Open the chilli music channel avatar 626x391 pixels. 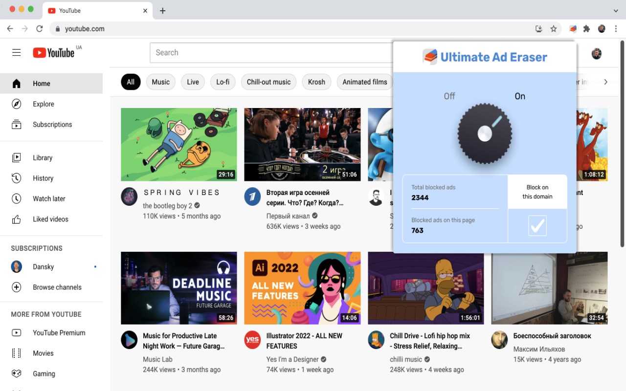[x=376, y=340]
